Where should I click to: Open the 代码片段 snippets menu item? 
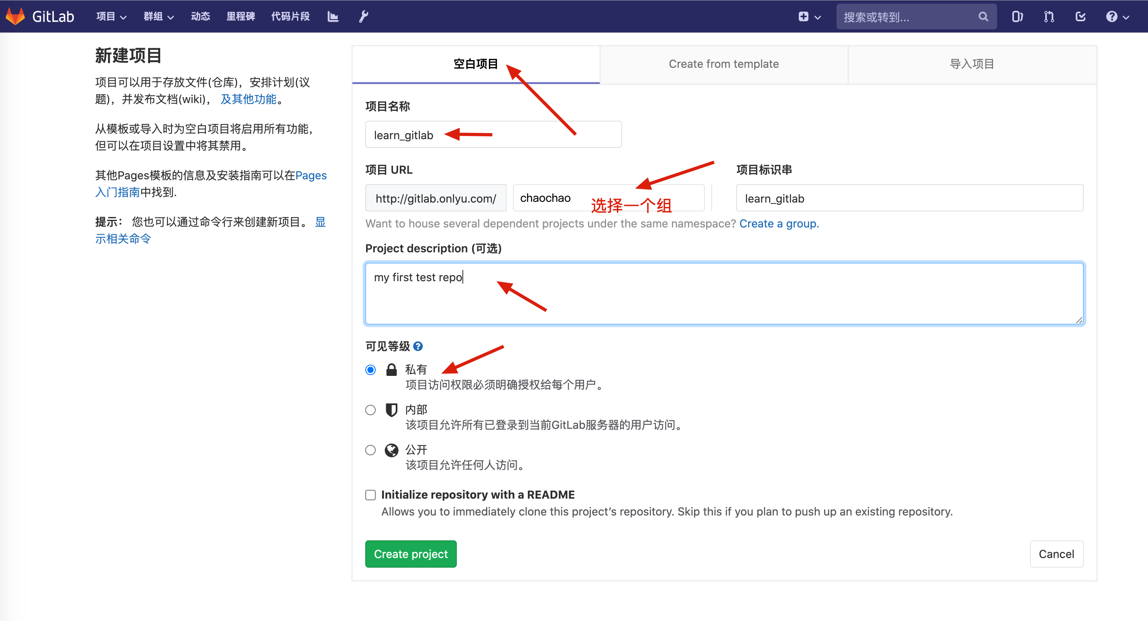291,16
